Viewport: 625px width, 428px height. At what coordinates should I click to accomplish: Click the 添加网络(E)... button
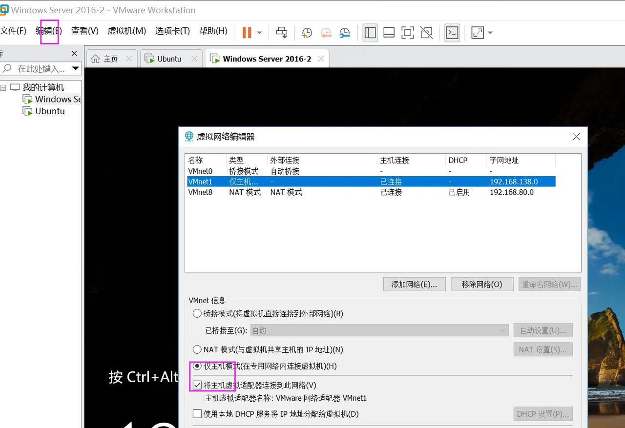point(415,284)
